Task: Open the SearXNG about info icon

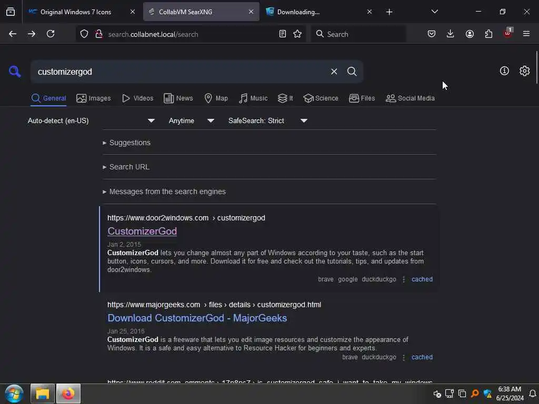Action: [504, 71]
